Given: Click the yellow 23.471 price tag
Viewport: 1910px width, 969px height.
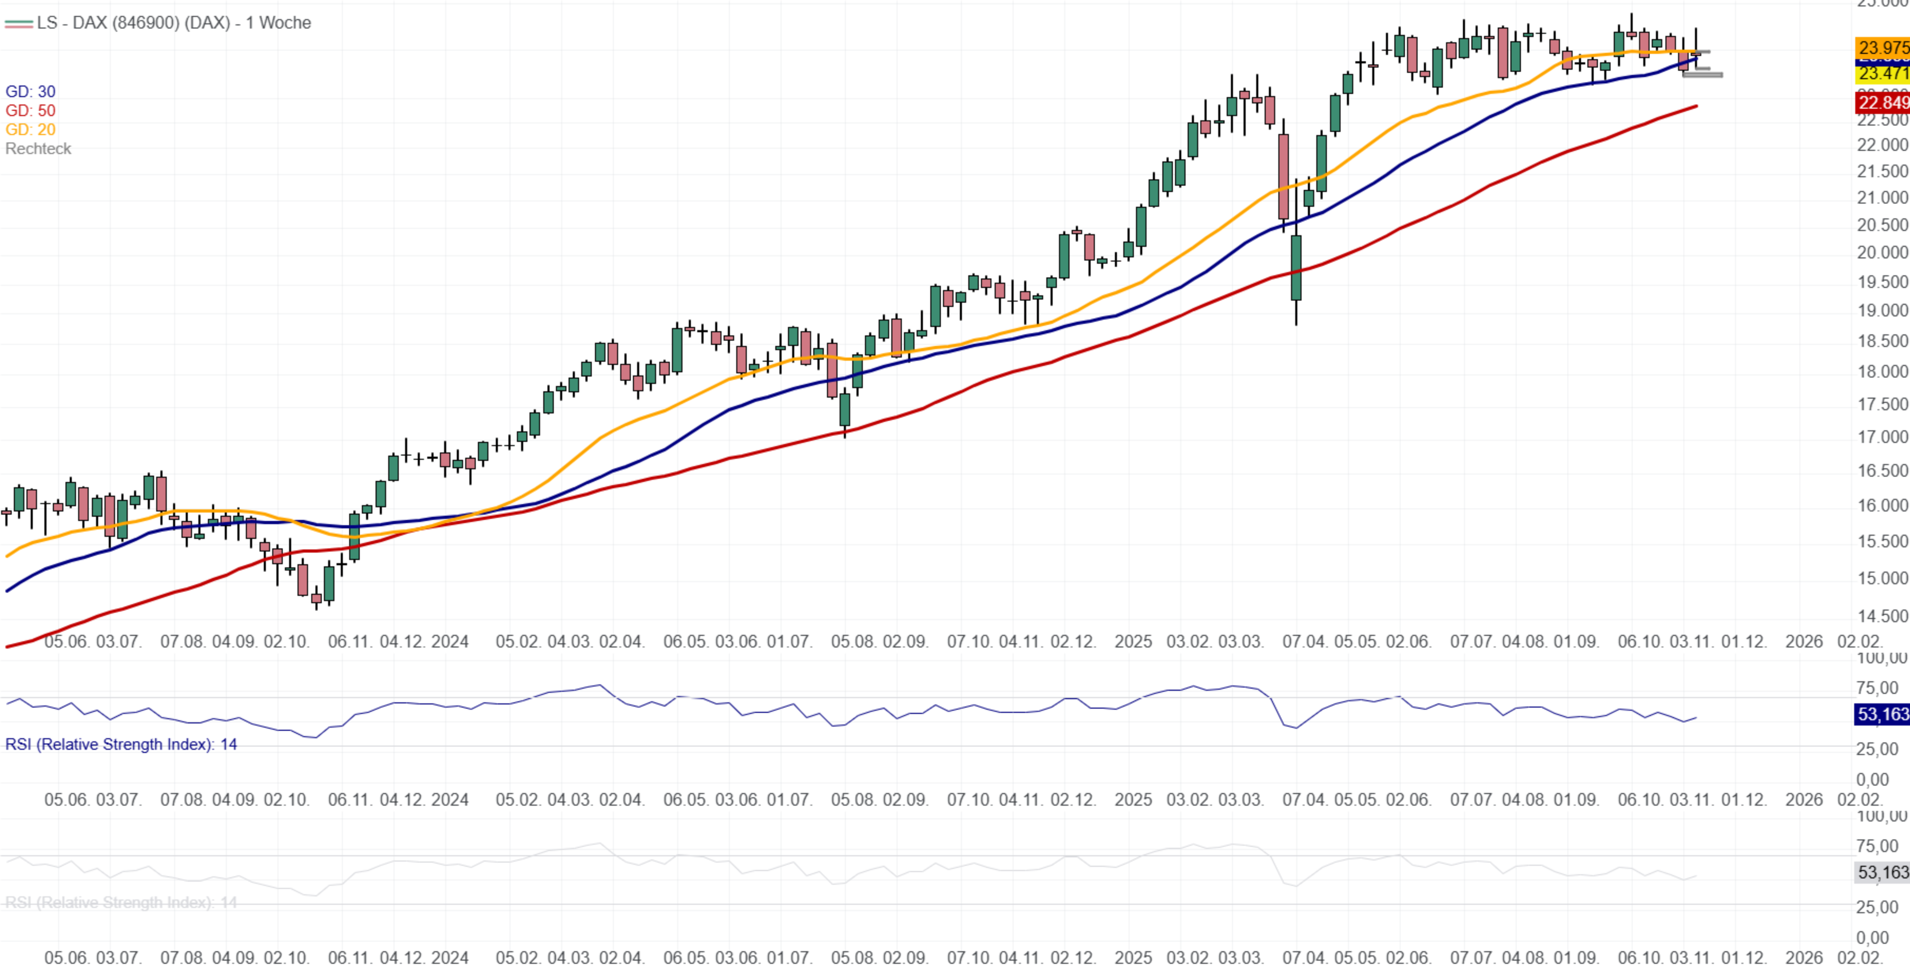Looking at the screenshot, I should pos(1882,73).
